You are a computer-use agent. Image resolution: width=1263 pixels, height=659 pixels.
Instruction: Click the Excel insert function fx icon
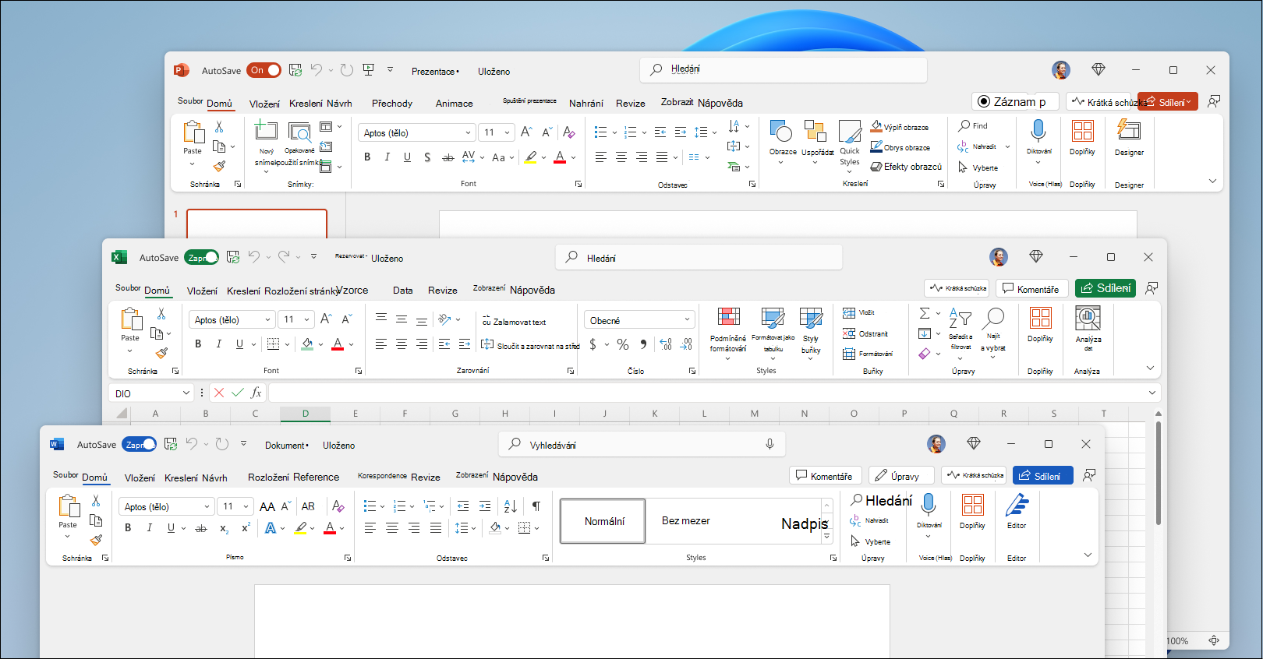point(256,393)
